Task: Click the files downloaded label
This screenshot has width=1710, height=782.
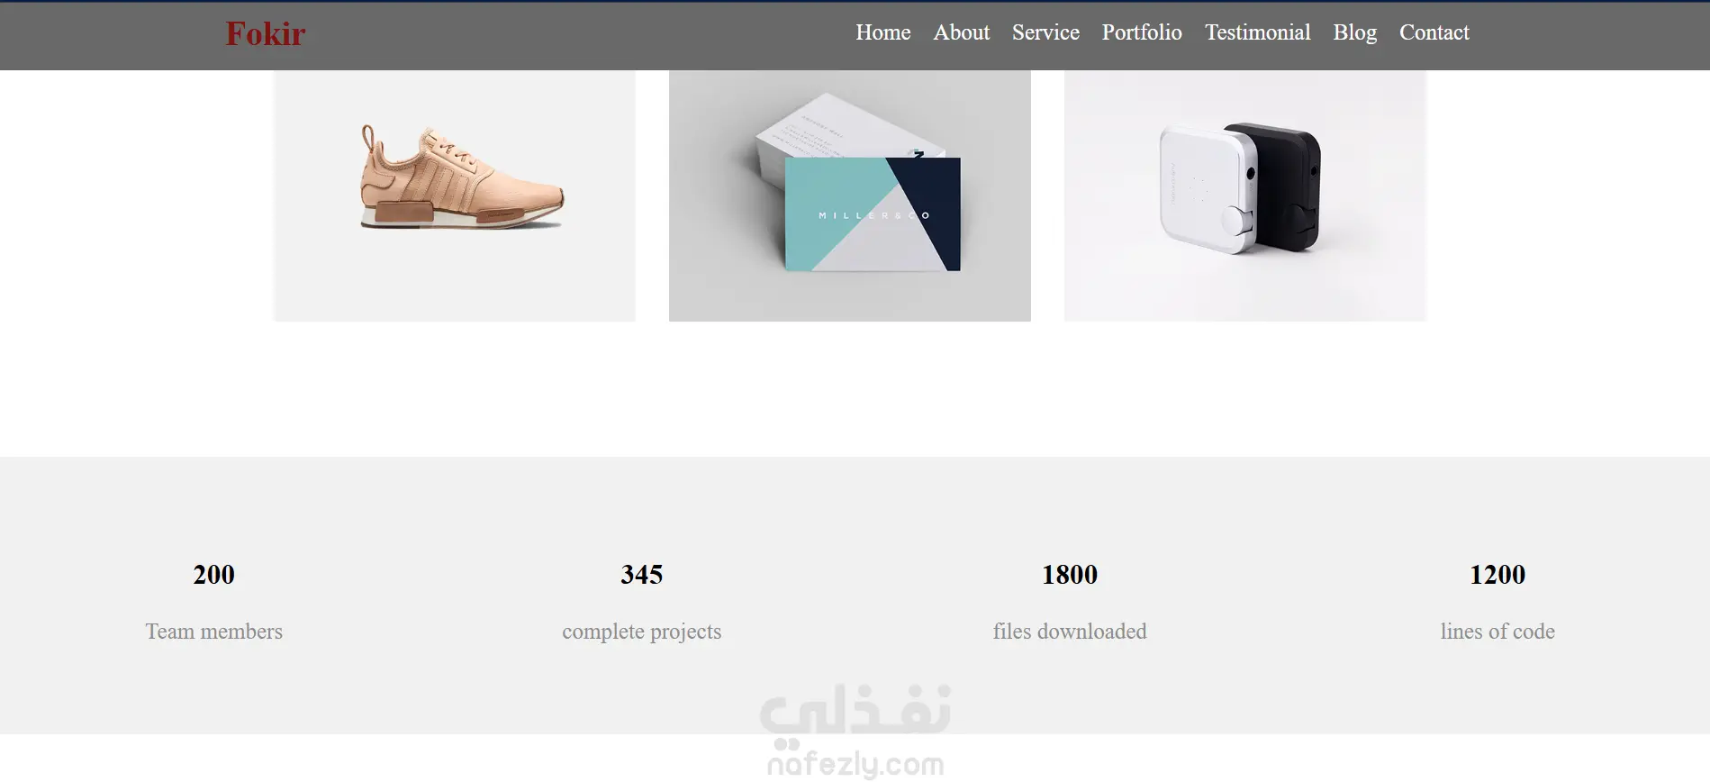Action: (x=1070, y=632)
